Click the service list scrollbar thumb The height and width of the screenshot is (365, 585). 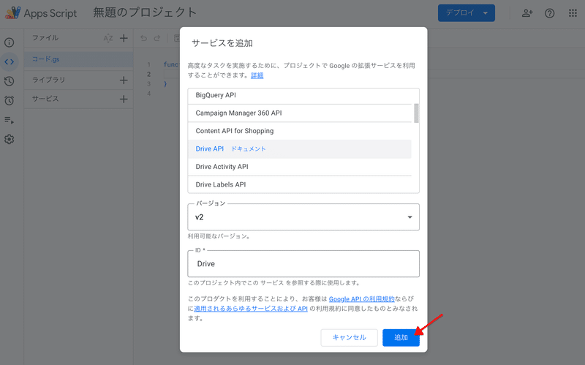tap(416, 113)
